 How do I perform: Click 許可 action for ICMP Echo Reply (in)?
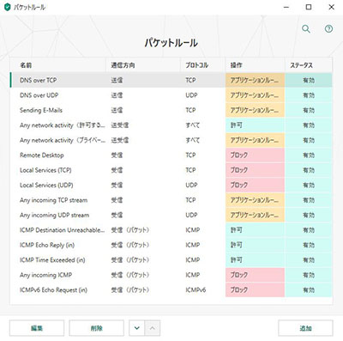pyautogui.click(x=256, y=245)
